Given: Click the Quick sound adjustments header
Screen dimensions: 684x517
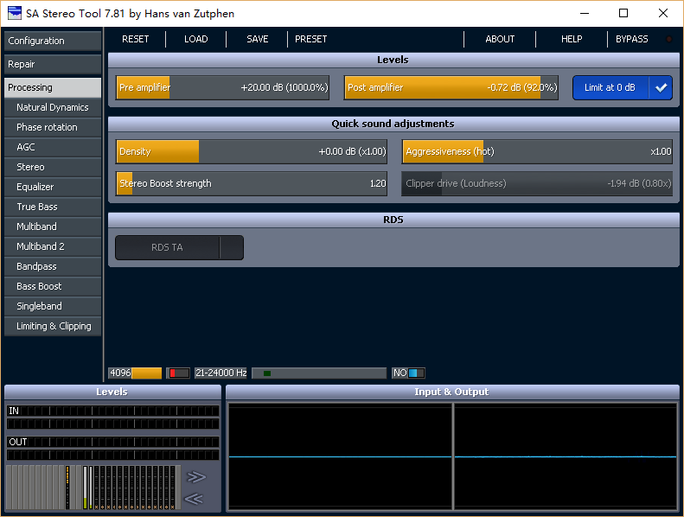Looking at the screenshot, I should (x=393, y=124).
